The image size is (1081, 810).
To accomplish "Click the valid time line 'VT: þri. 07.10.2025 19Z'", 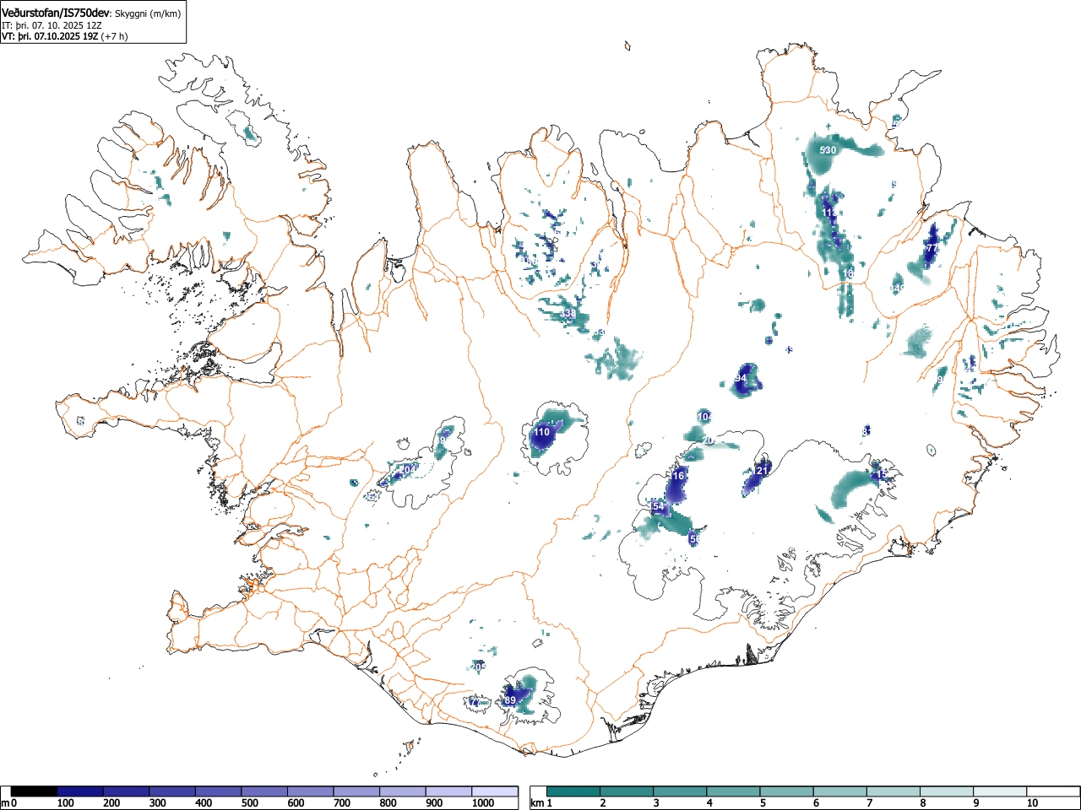I will [x=50, y=36].
